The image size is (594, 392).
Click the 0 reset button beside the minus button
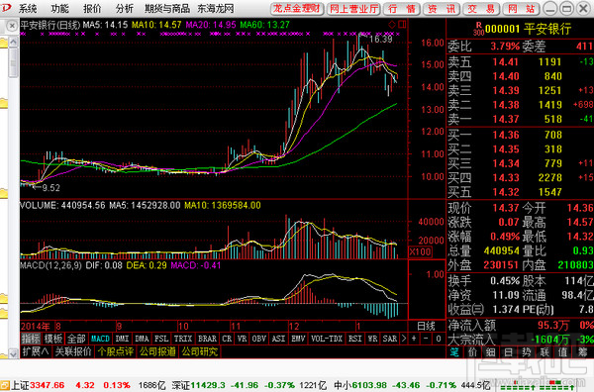pyautogui.click(x=439, y=339)
